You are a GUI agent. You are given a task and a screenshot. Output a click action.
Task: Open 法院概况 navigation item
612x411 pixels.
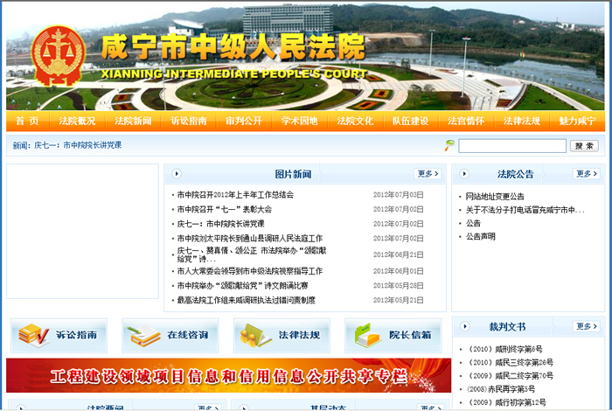tap(77, 121)
